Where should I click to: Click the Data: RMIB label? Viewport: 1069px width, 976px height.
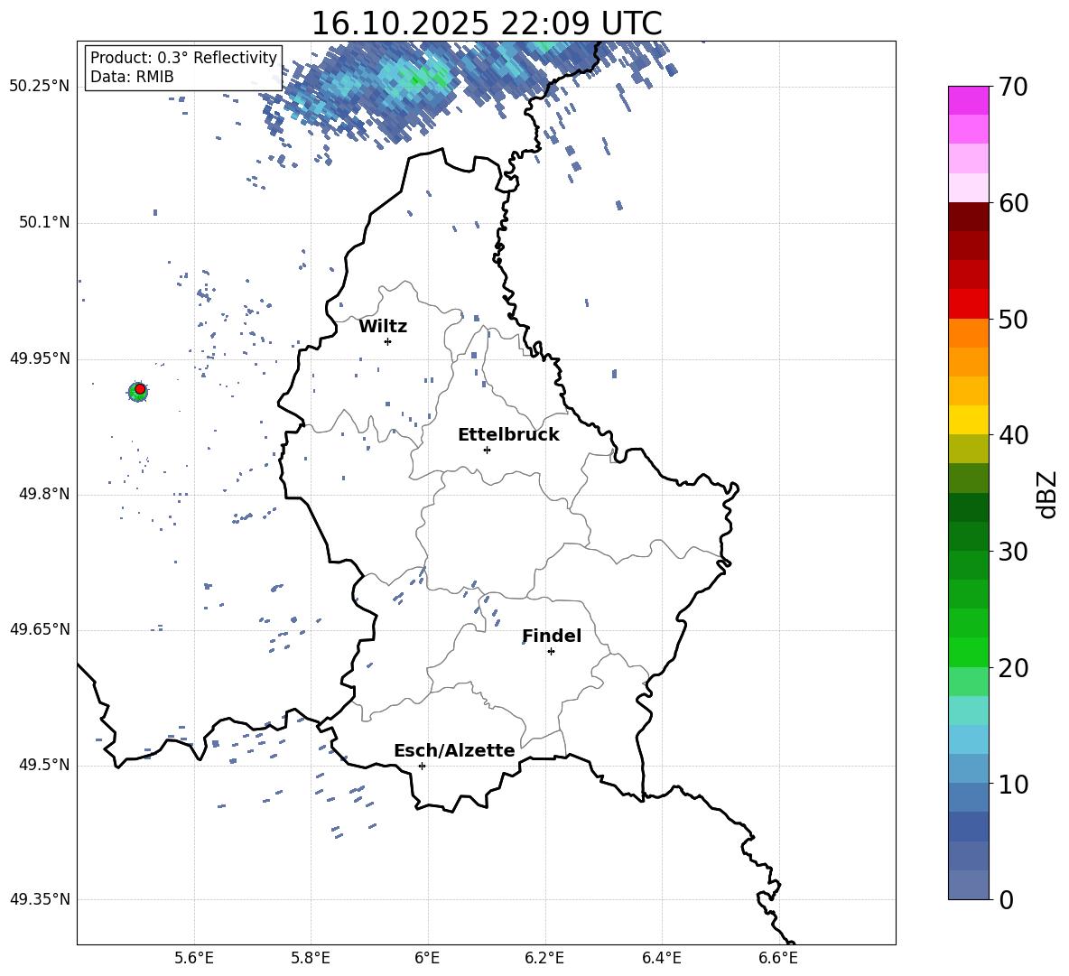click(x=132, y=77)
